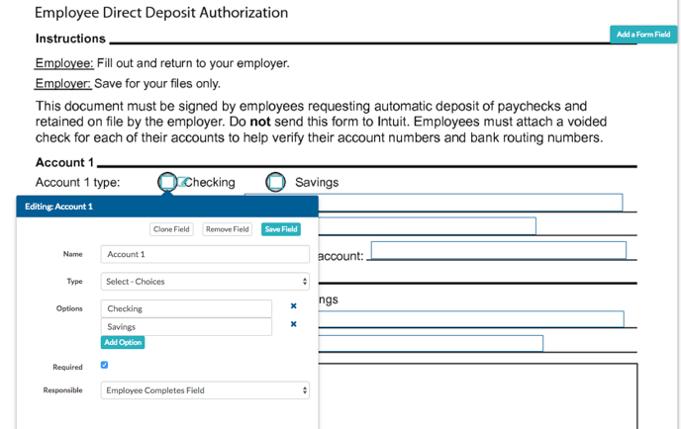Open the Responsible dropdown

point(205,390)
